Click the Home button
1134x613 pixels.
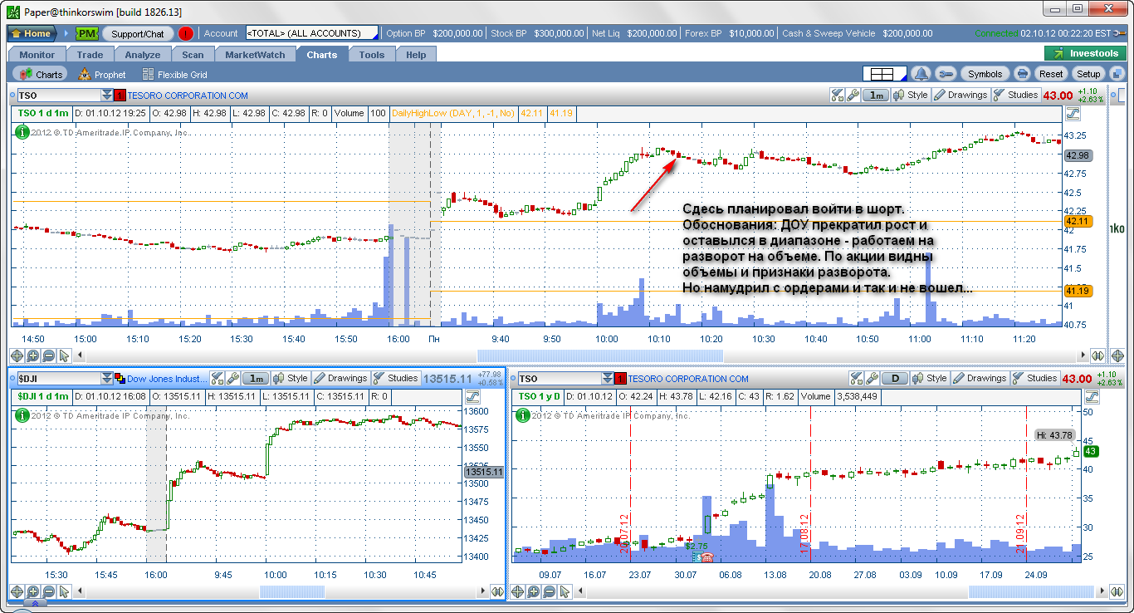[x=31, y=34]
